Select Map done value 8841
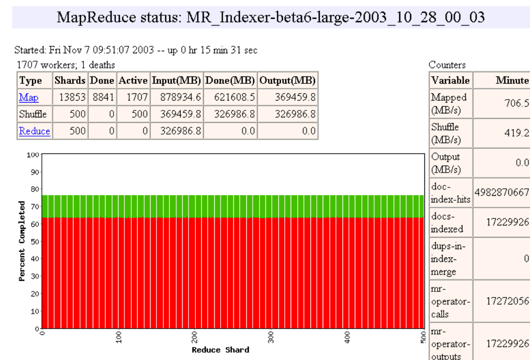530x360 pixels. coord(103,97)
